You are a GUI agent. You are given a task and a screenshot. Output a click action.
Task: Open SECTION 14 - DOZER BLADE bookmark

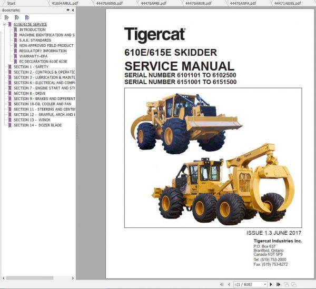click(38, 125)
